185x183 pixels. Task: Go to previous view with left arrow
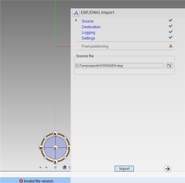coord(40,167)
